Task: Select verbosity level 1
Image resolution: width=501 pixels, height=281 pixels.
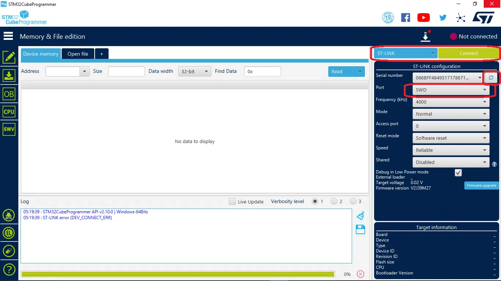Action: pos(315,201)
